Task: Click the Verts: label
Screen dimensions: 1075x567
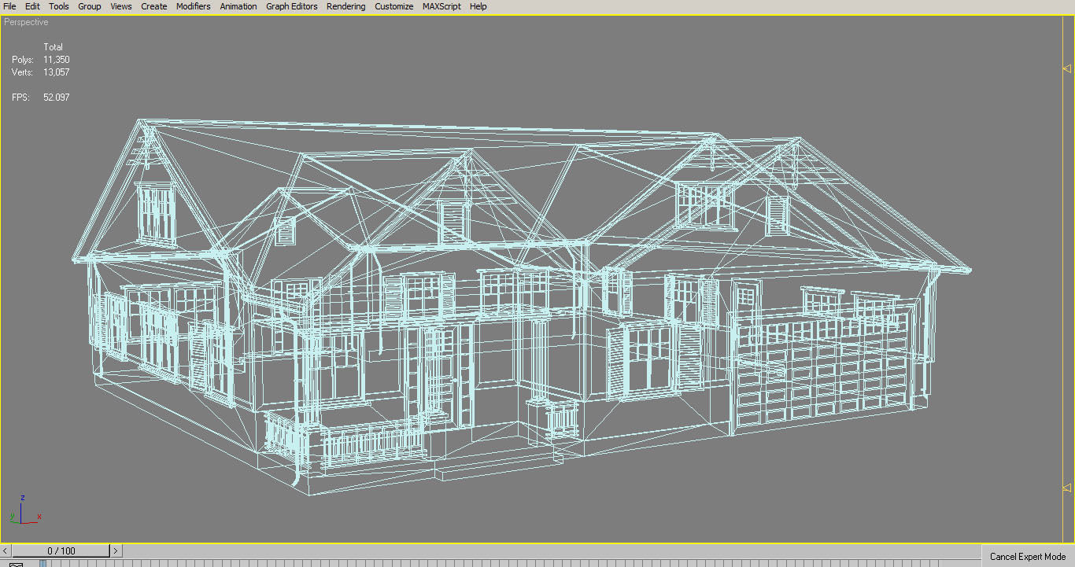Action: coord(23,72)
